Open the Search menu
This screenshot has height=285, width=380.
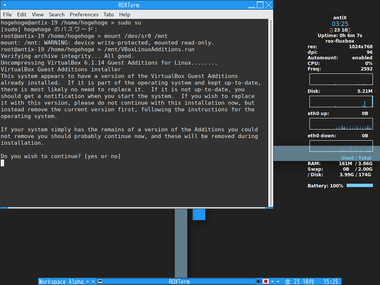click(56, 14)
